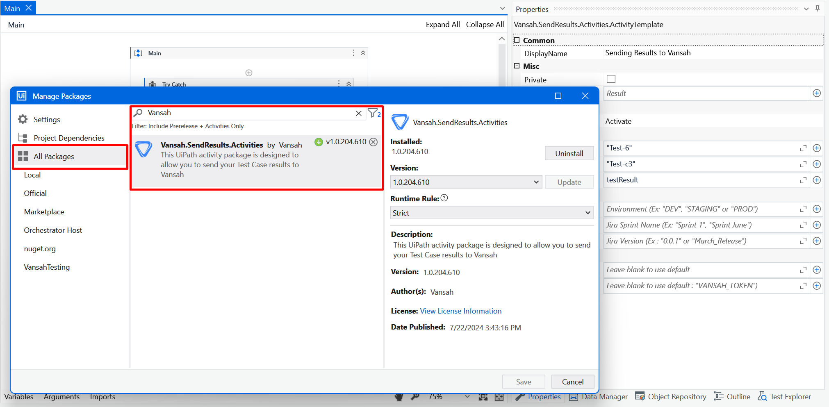Click the installed green arrow icon

pos(319,142)
